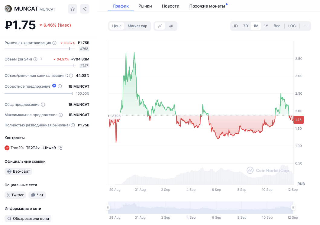This screenshot has height=225, width=320.
Task: Select the 1Y time range
Action: click(266, 26)
